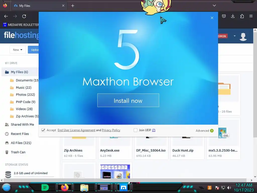Select DP_Misc_18064.iso file
The height and width of the screenshot is (193, 257).
151,148
